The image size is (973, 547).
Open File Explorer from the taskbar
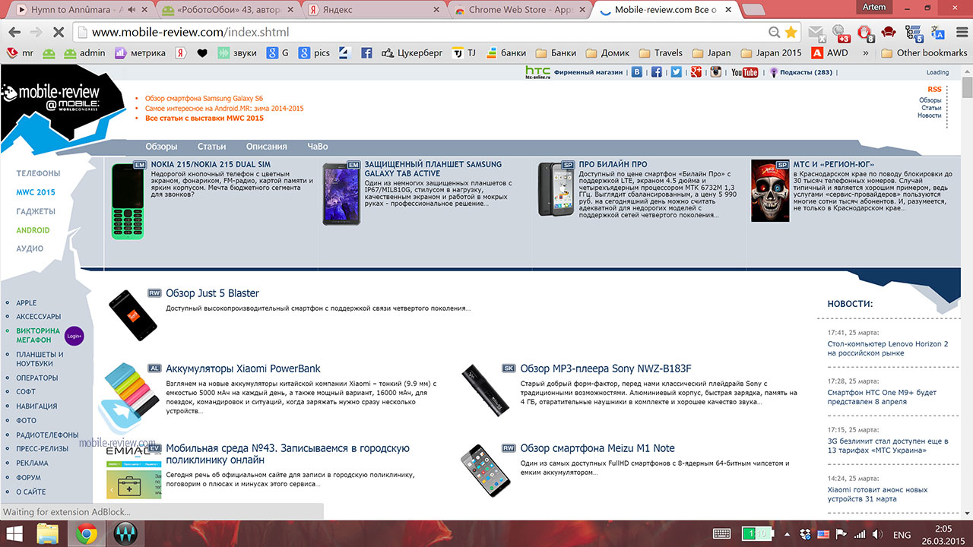pos(48,533)
